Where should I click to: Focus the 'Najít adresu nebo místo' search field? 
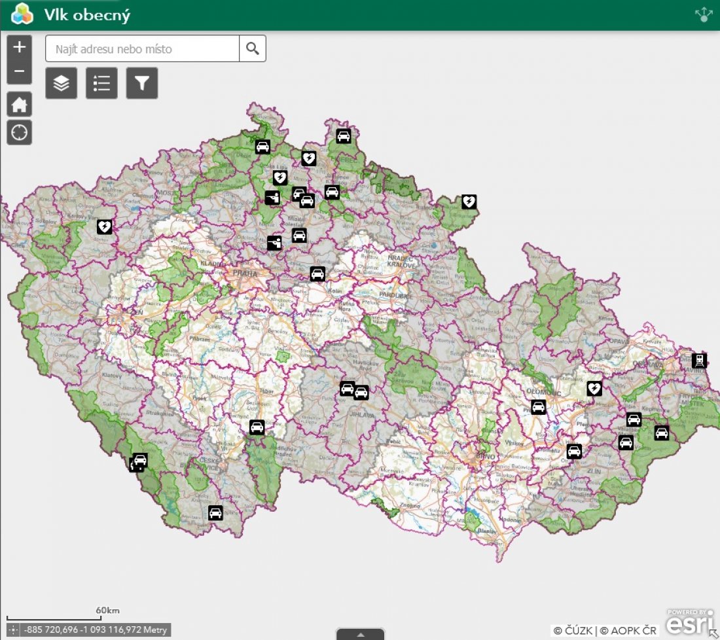(x=142, y=48)
